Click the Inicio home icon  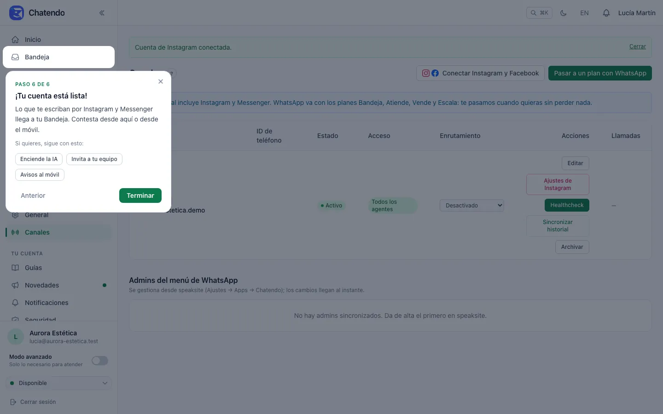click(x=15, y=40)
